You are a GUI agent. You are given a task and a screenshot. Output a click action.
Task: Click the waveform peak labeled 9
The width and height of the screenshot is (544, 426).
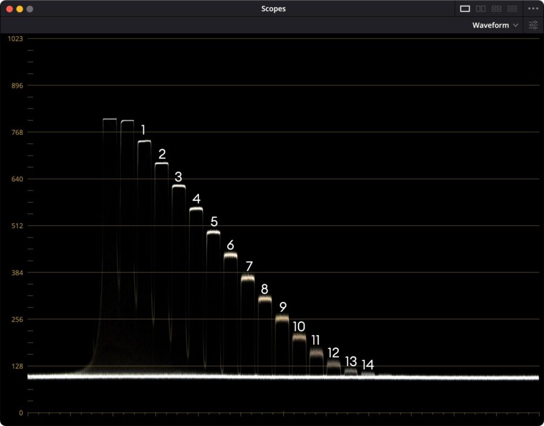click(282, 317)
